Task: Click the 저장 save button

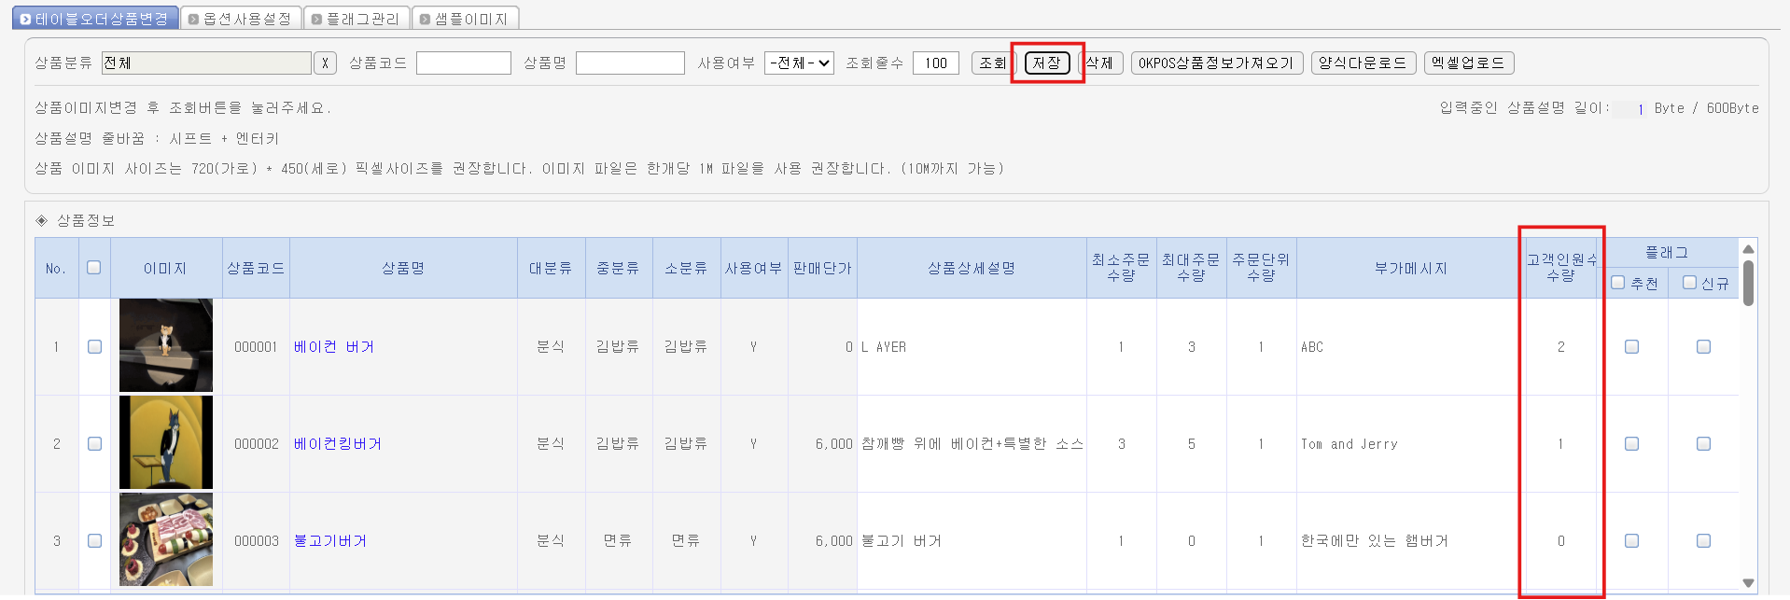Action: 1047,63
